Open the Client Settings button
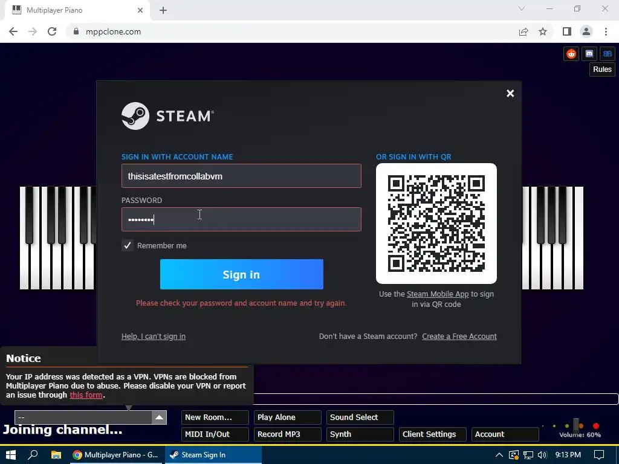Image resolution: width=619 pixels, height=464 pixels. (433, 434)
